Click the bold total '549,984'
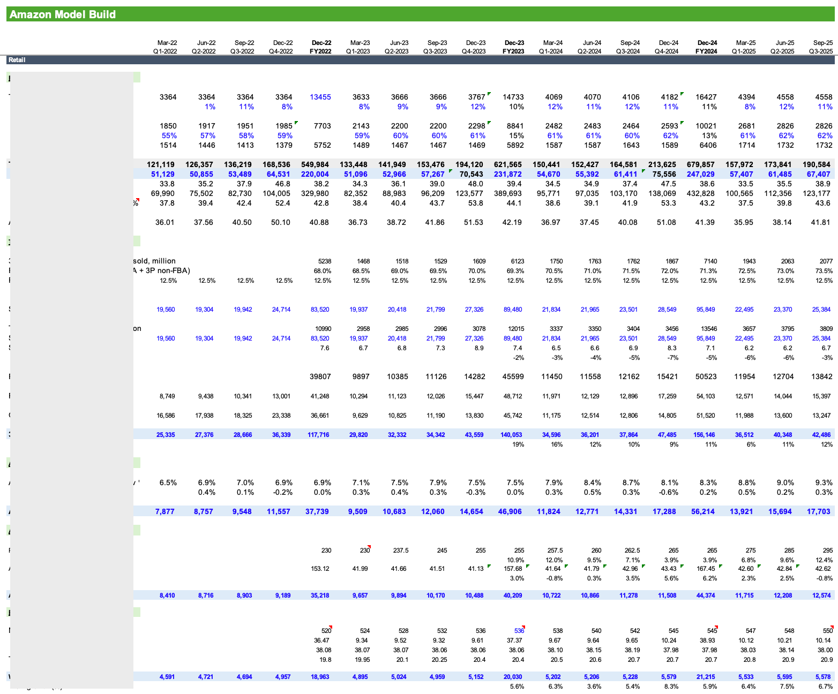Viewport: 838px width, 694px height. (317, 164)
